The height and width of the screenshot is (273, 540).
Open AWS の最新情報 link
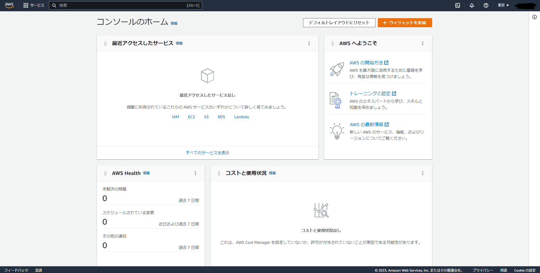click(369, 124)
